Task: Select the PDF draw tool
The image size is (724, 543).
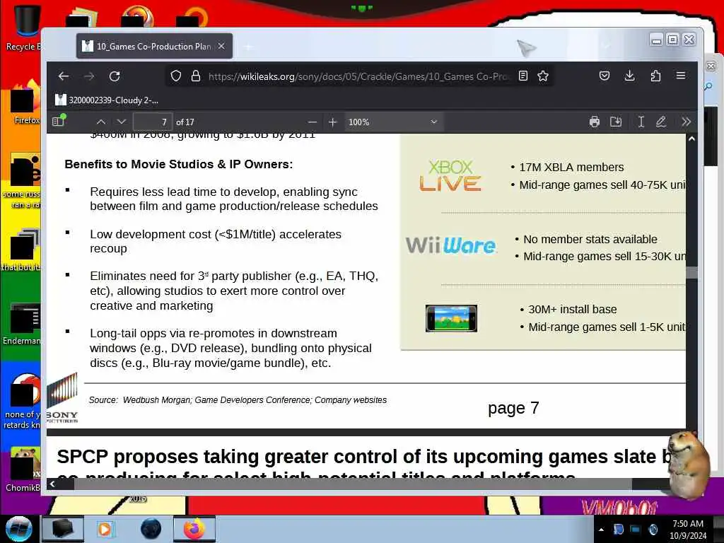Action: (661, 122)
